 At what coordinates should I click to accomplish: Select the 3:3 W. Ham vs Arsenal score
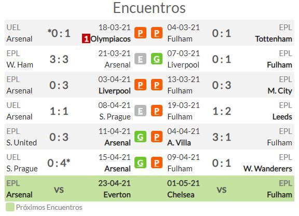(x=59, y=59)
